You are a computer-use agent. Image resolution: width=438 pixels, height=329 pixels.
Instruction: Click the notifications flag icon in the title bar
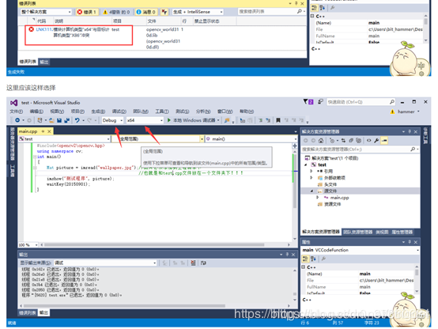point(308,102)
